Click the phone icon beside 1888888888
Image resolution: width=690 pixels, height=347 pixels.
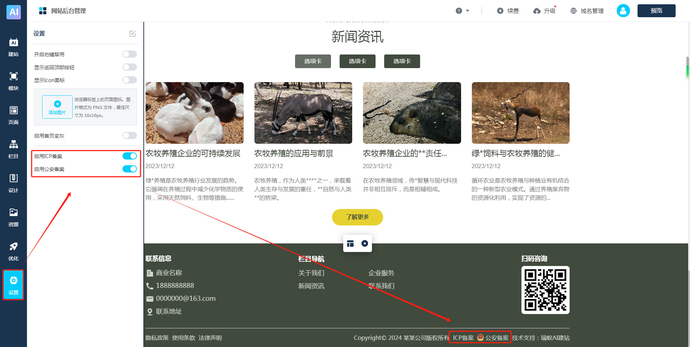[x=150, y=286]
